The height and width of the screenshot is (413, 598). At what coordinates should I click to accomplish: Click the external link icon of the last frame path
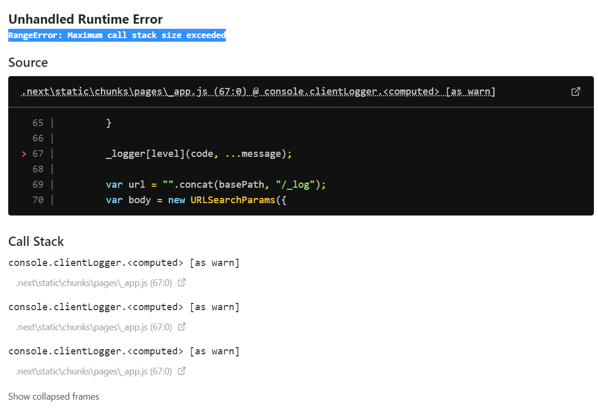tap(182, 371)
